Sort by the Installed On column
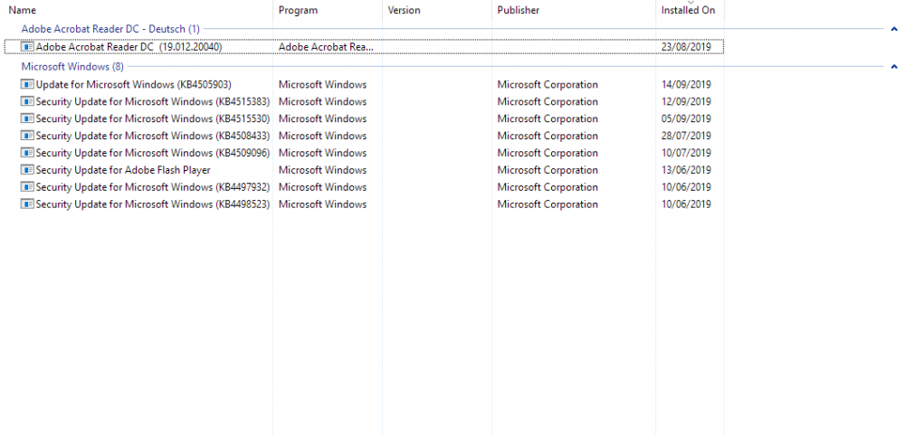 tap(689, 11)
